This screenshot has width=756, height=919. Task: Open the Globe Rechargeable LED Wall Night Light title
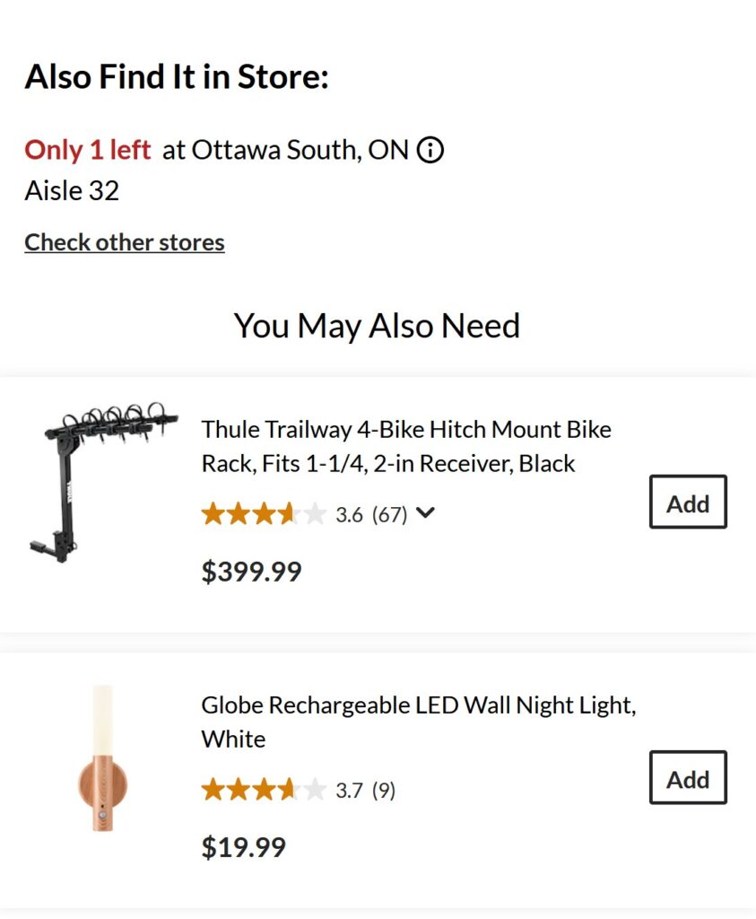(418, 722)
